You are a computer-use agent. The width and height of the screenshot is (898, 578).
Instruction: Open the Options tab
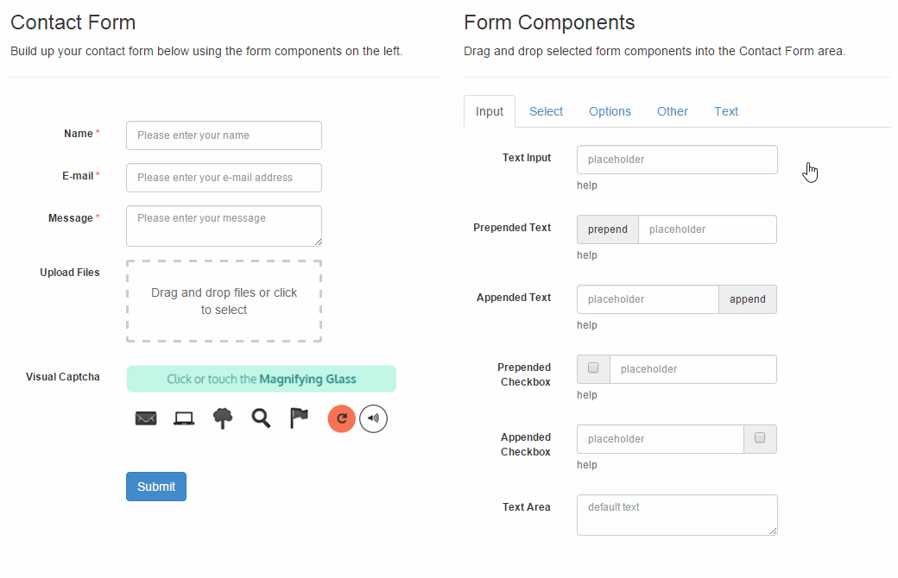coord(610,111)
